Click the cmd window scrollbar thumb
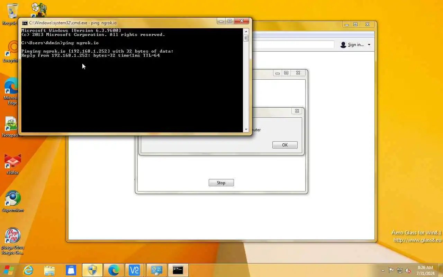443x277 pixels. 246,38
